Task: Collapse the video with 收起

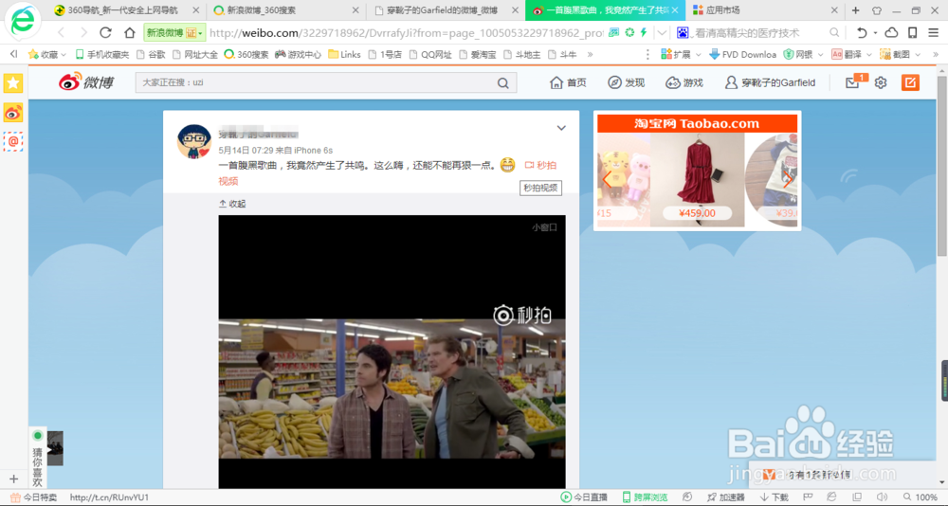Action: pyautogui.click(x=232, y=204)
